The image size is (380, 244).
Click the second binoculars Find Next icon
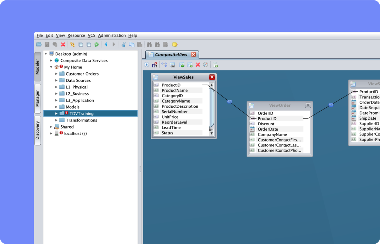(157, 45)
